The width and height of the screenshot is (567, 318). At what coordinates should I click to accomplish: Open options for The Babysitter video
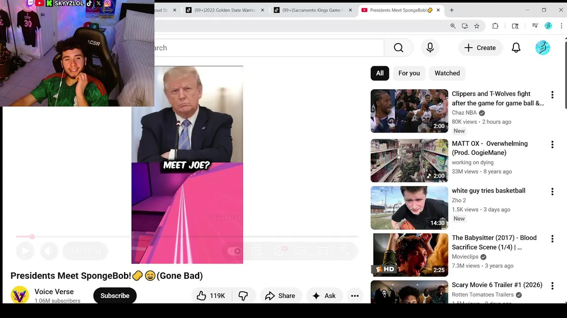552,238
